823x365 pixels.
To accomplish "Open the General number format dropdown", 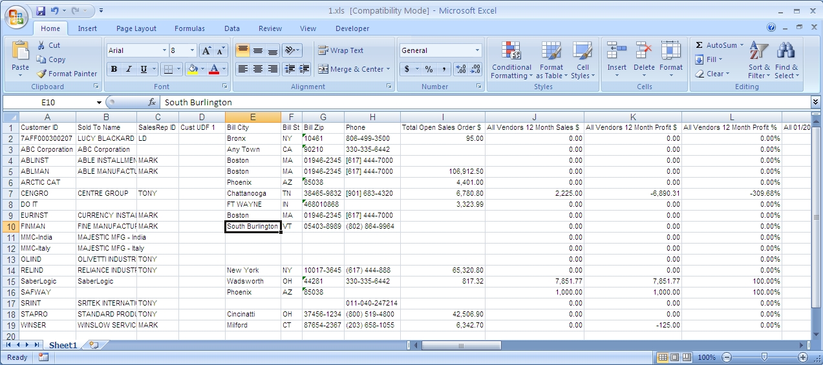I will [478, 50].
